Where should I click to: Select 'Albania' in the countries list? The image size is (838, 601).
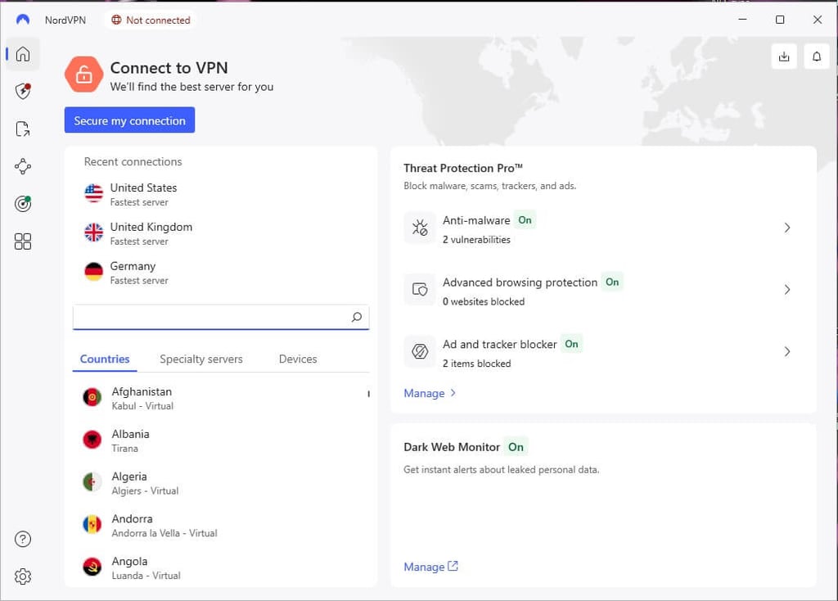(x=130, y=434)
